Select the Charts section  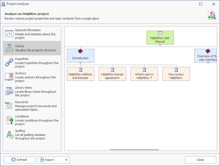pos(32,48)
